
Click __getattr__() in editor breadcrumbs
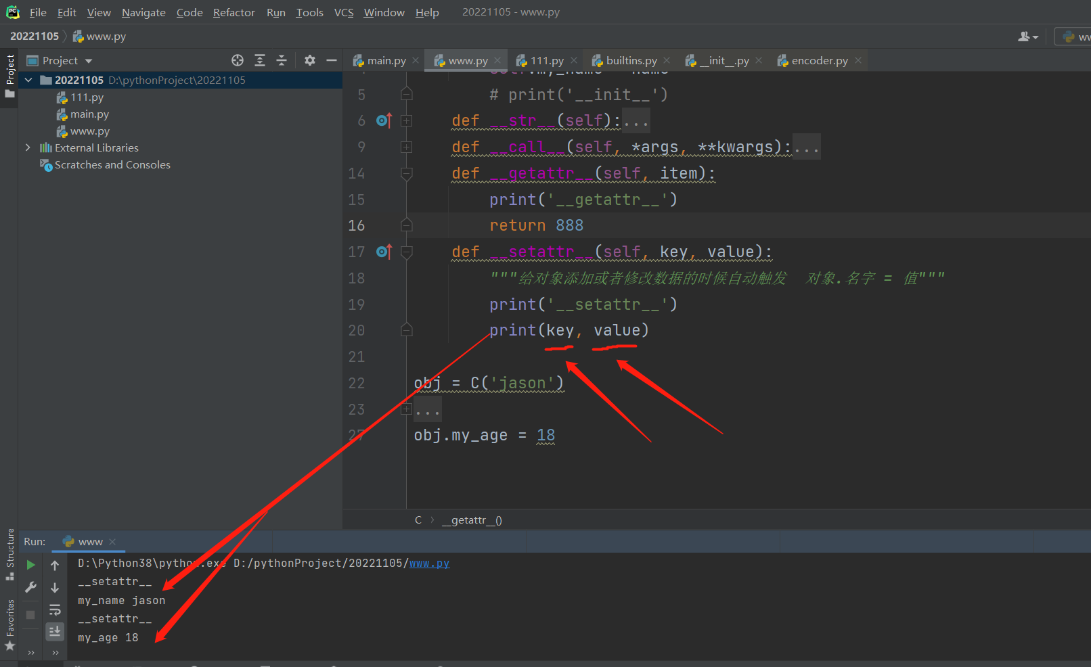(x=472, y=520)
